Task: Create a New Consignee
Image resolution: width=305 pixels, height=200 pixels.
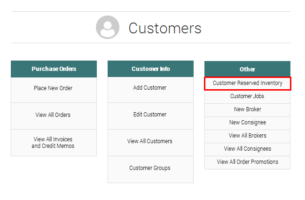Action: (x=247, y=123)
